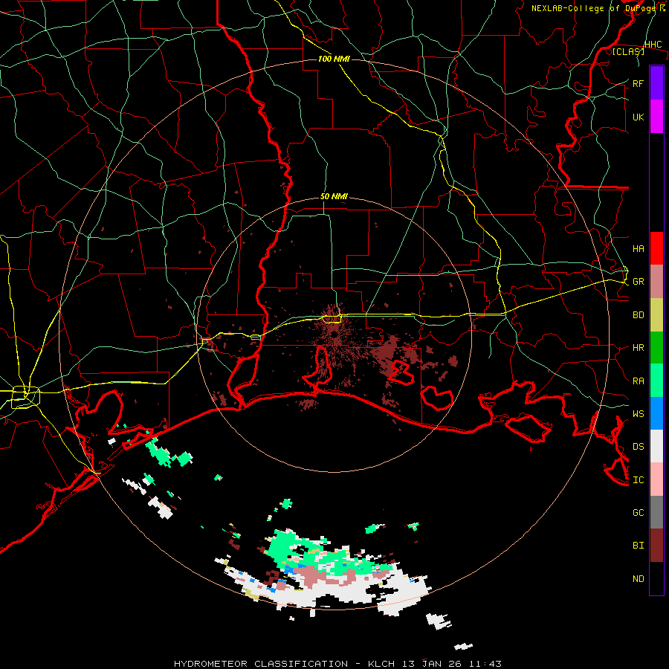Click the RA legend label
Image resolution: width=669 pixels, height=669 pixels.
638,381
